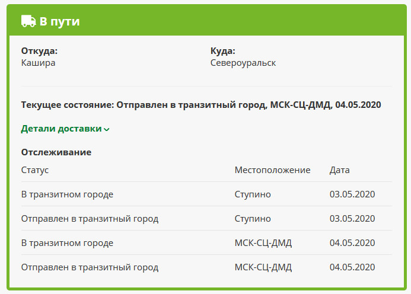Viewport: 411px width, 294px height.
Task: Select the Ступино Отправлен в транзитный город row
Action: pos(90,219)
